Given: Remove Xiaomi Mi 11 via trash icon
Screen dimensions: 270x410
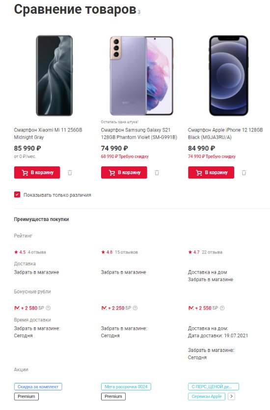Looking at the screenshot, I should pyautogui.click(x=70, y=173).
